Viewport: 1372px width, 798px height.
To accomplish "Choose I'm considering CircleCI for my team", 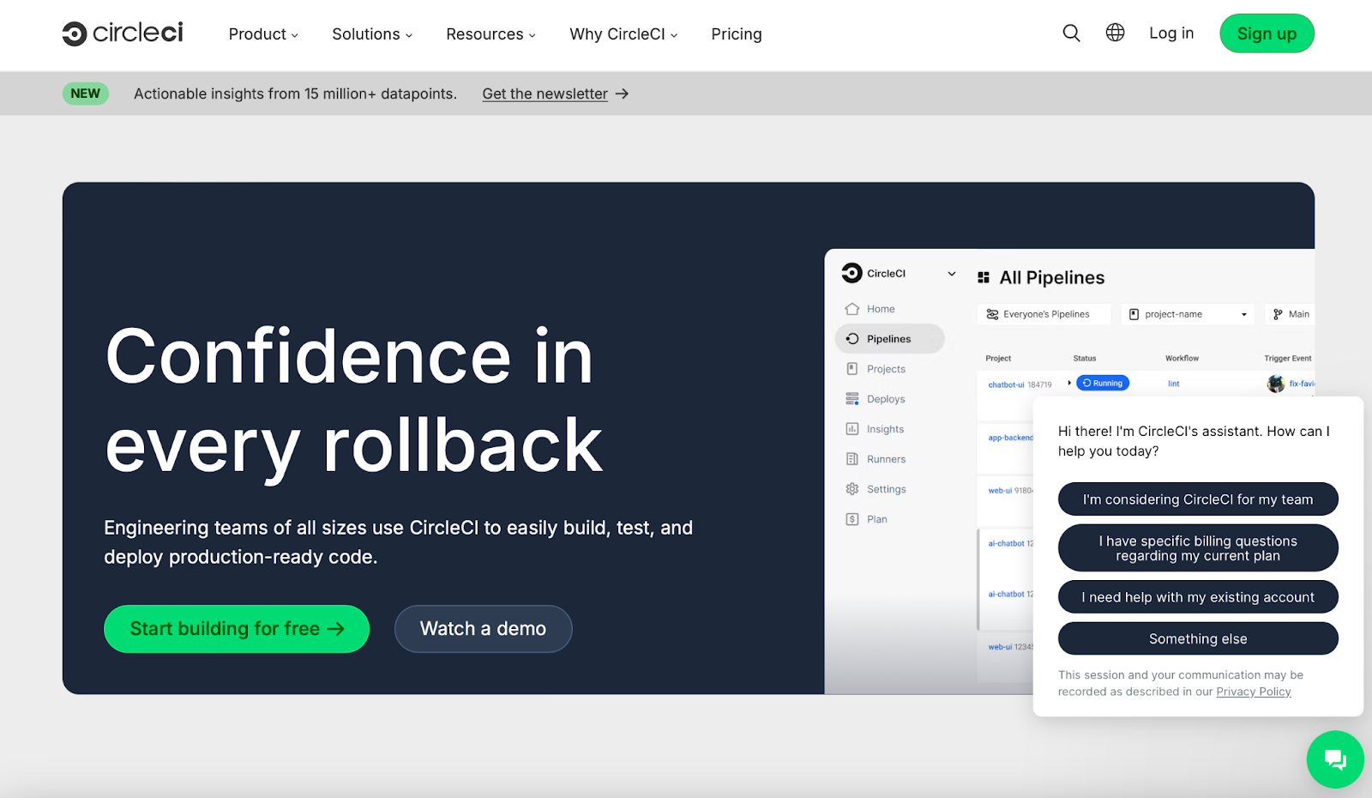I will [x=1198, y=499].
